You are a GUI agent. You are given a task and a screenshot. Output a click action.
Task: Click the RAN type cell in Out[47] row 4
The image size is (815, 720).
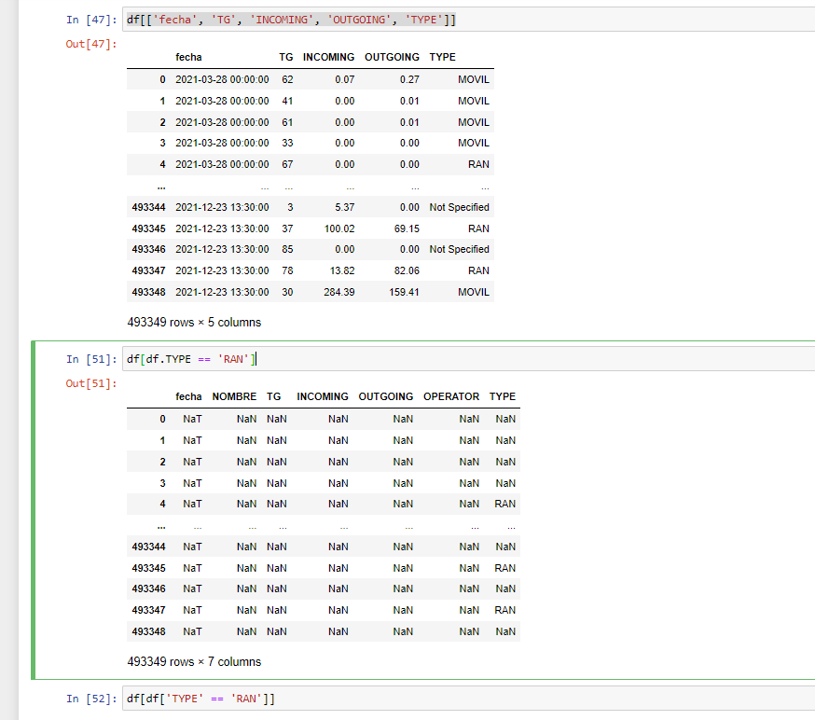[478, 164]
